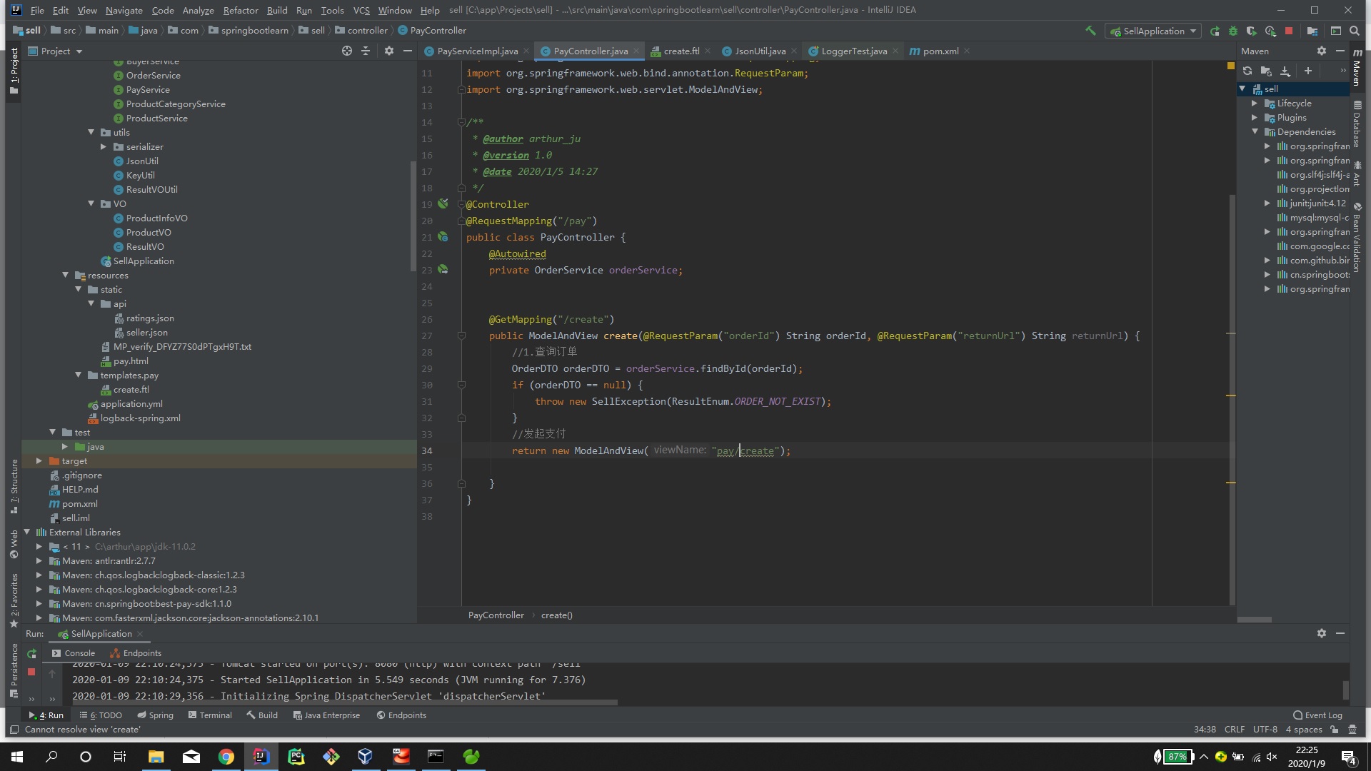Click the green Debug bug icon
1371x771 pixels.
[1233, 31]
